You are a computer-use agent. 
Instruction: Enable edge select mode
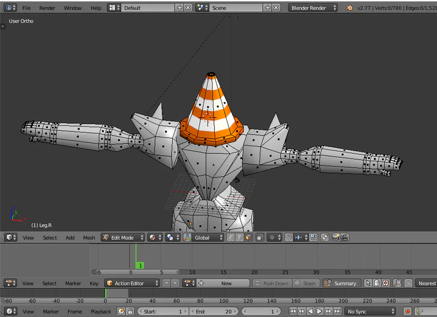tap(239, 237)
